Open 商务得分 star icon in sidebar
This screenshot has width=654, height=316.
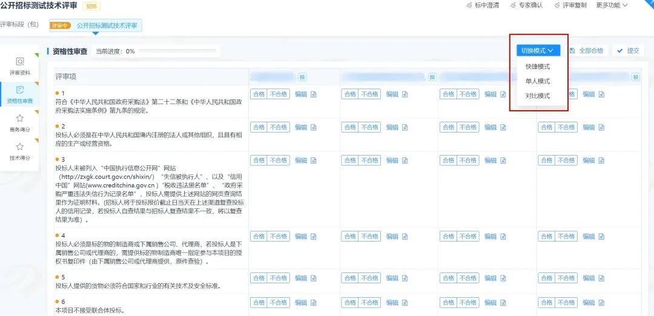(x=20, y=123)
